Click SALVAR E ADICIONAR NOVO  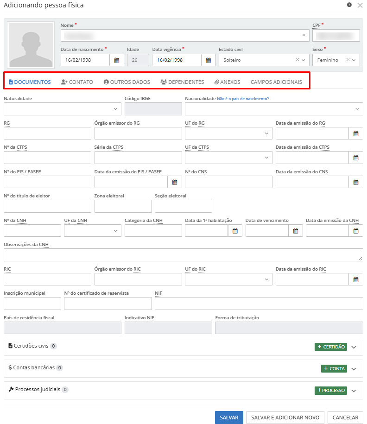(285, 418)
